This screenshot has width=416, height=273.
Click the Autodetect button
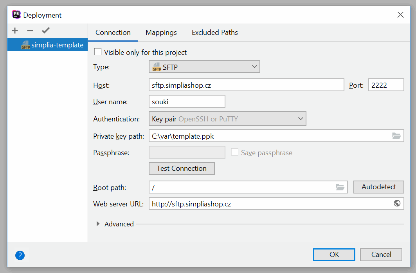tap(378, 187)
